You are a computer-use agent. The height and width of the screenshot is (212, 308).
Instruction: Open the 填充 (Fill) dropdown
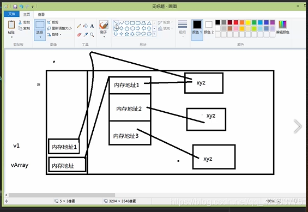pyautogui.click(x=166, y=29)
